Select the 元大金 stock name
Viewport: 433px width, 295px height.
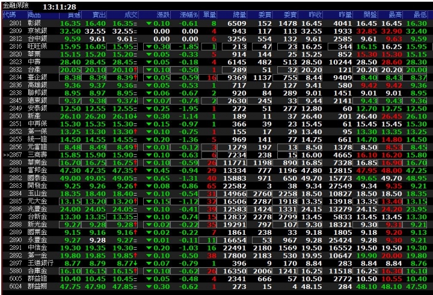37,201
